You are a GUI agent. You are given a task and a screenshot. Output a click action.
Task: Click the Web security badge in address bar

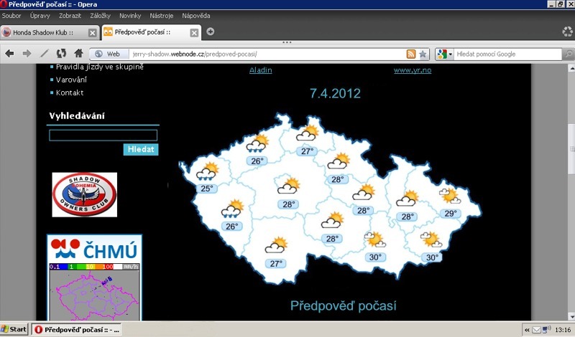[x=108, y=54]
